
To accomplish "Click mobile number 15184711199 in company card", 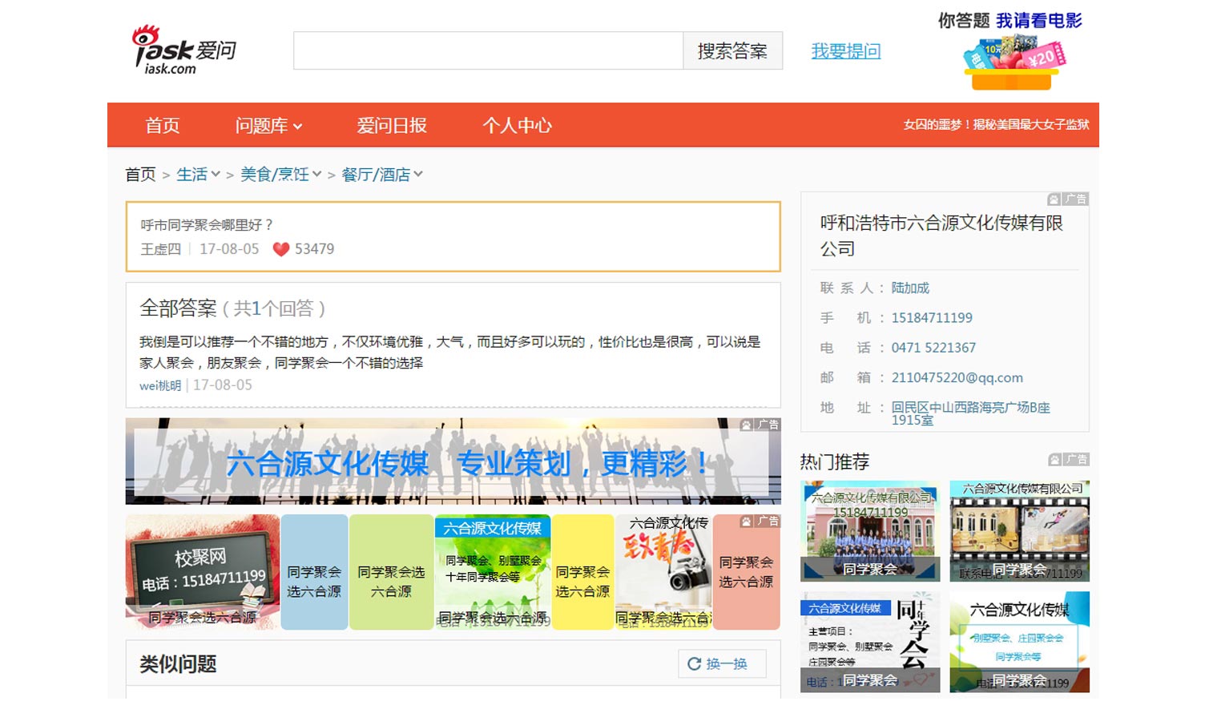I will pos(932,318).
